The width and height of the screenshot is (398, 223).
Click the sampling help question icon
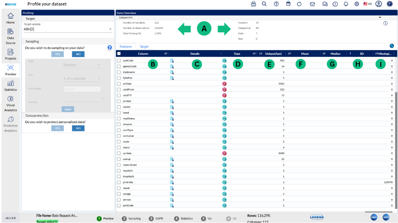[x=110, y=47]
